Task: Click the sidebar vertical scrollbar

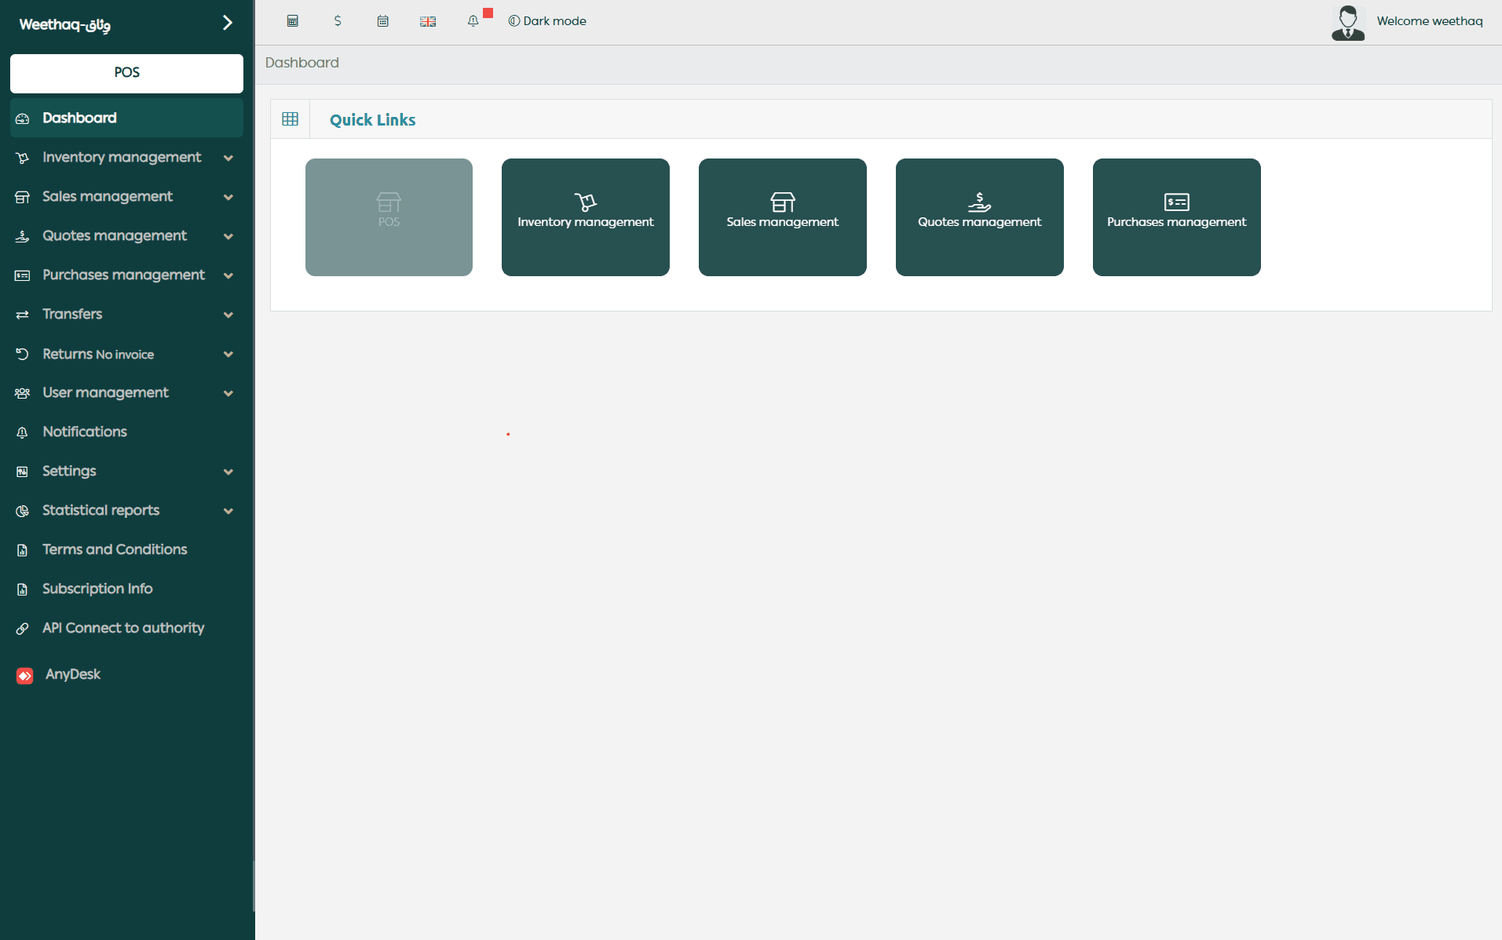Action: pos(253,887)
